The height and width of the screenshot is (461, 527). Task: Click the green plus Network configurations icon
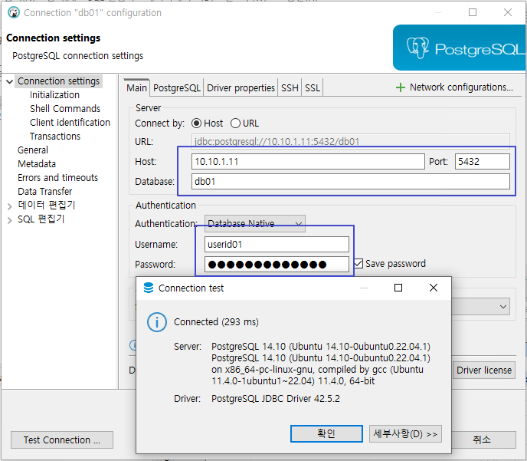(401, 87)
